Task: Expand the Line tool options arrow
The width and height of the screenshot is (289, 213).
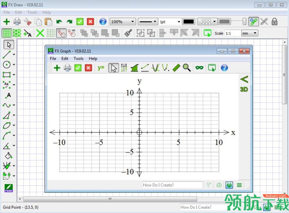Action: [x=14, y=54]
